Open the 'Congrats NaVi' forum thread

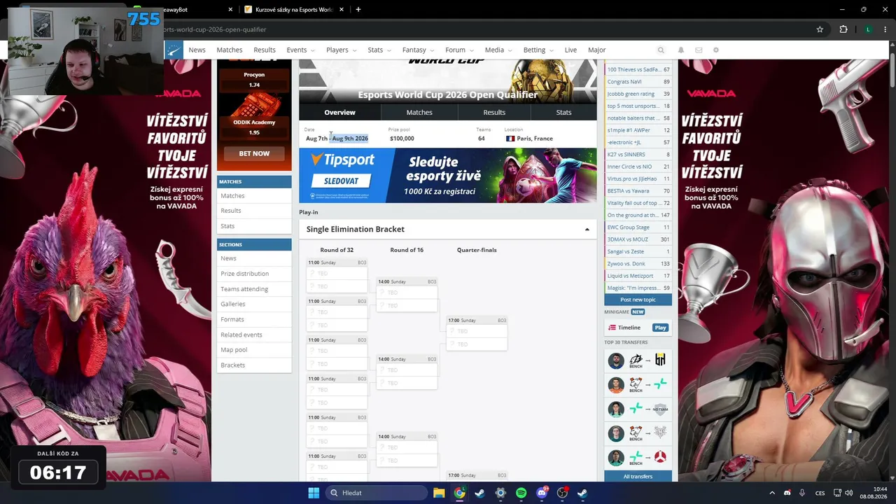638,82
